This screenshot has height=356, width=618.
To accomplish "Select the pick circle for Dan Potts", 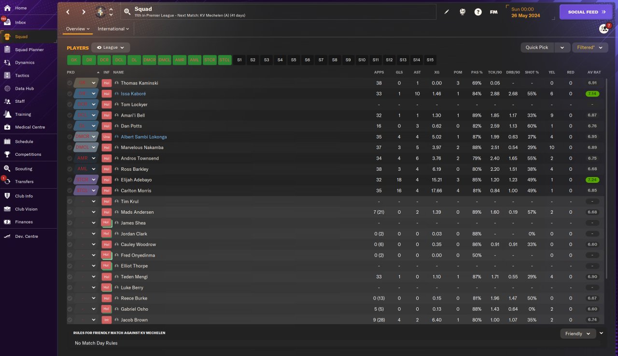I will click(x=70, y=126).
